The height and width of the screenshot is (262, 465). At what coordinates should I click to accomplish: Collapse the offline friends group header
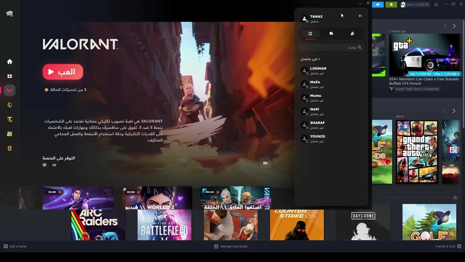tap(310, 59)
